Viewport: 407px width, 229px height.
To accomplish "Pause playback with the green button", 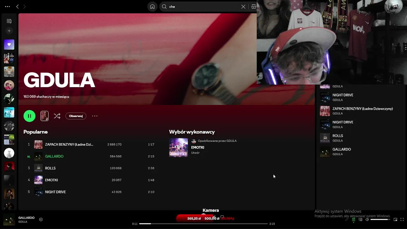I will pos(29,116).
